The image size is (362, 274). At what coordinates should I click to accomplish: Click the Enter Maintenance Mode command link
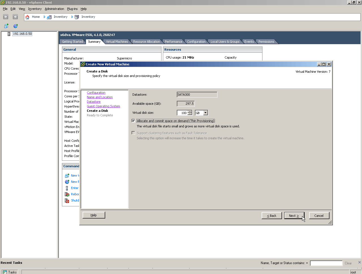coord(75,188)
